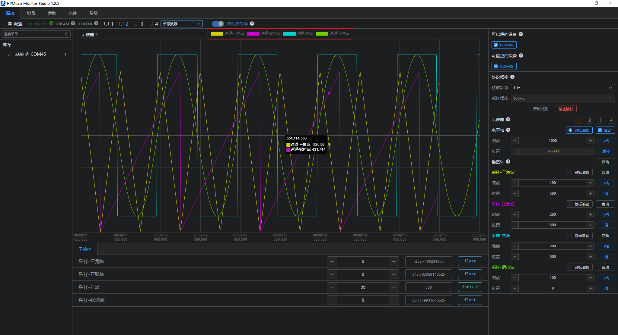Click help icon next to 可启用的设备

tap(521, 34)
